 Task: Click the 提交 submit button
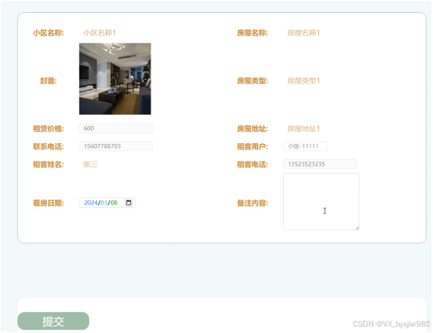(x=53, y=321)
